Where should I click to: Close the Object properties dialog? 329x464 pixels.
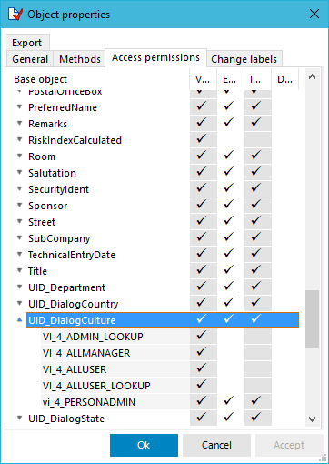tap(314, 14)
